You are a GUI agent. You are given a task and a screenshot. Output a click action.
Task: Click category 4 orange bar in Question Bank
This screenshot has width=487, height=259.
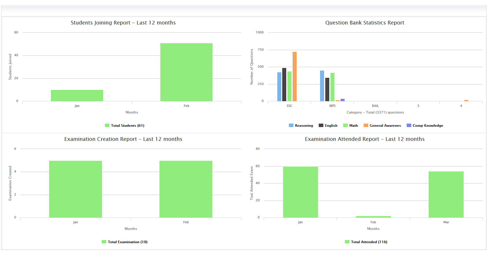[466, 101]
